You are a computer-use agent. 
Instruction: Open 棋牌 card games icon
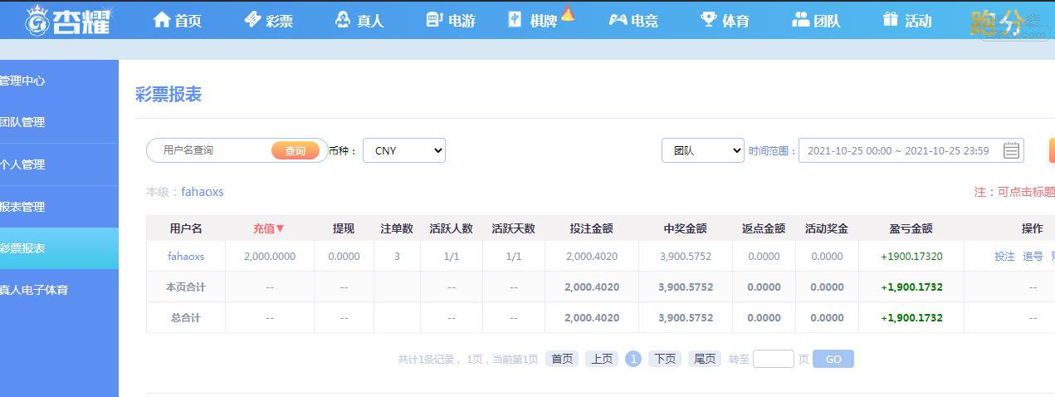click(515, 19)
